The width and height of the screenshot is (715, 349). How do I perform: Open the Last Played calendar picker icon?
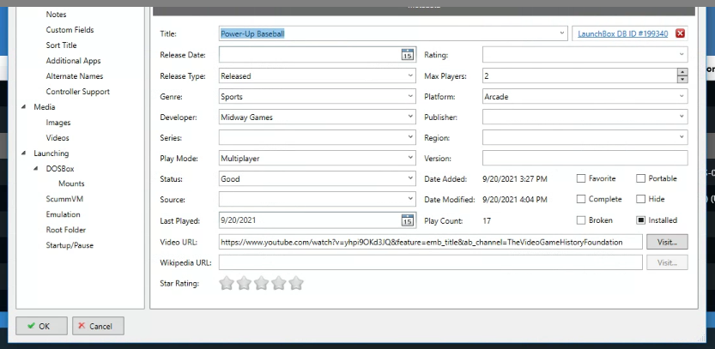[x=407, y=220]
